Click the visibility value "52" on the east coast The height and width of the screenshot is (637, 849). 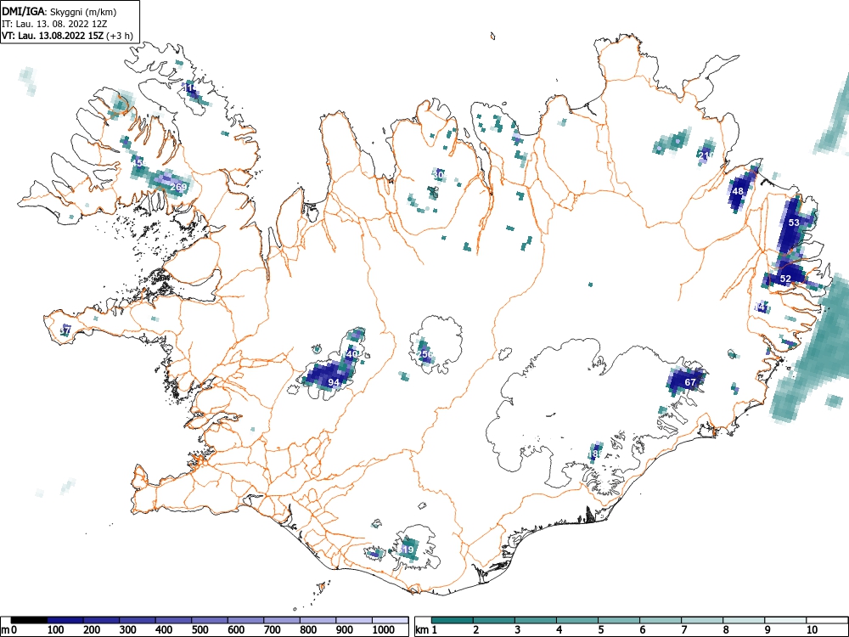tap(785, 279)
